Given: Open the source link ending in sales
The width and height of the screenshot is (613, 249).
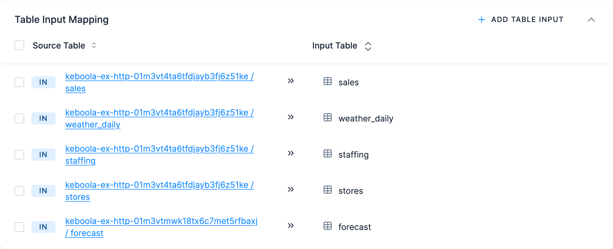Looking at the screenshot, I should [159, 82].
